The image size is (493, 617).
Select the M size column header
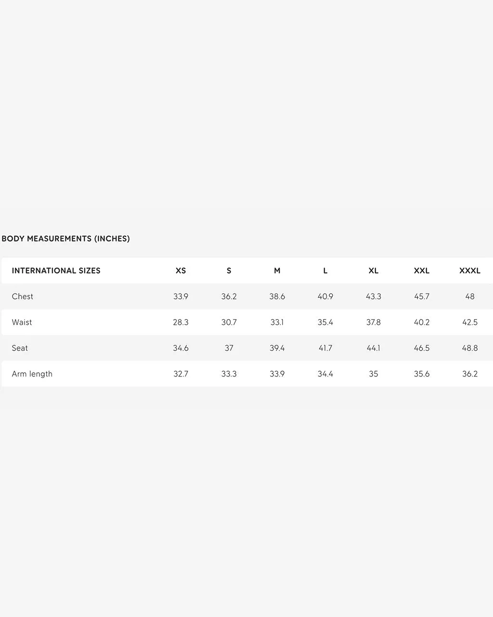(277, 271)
